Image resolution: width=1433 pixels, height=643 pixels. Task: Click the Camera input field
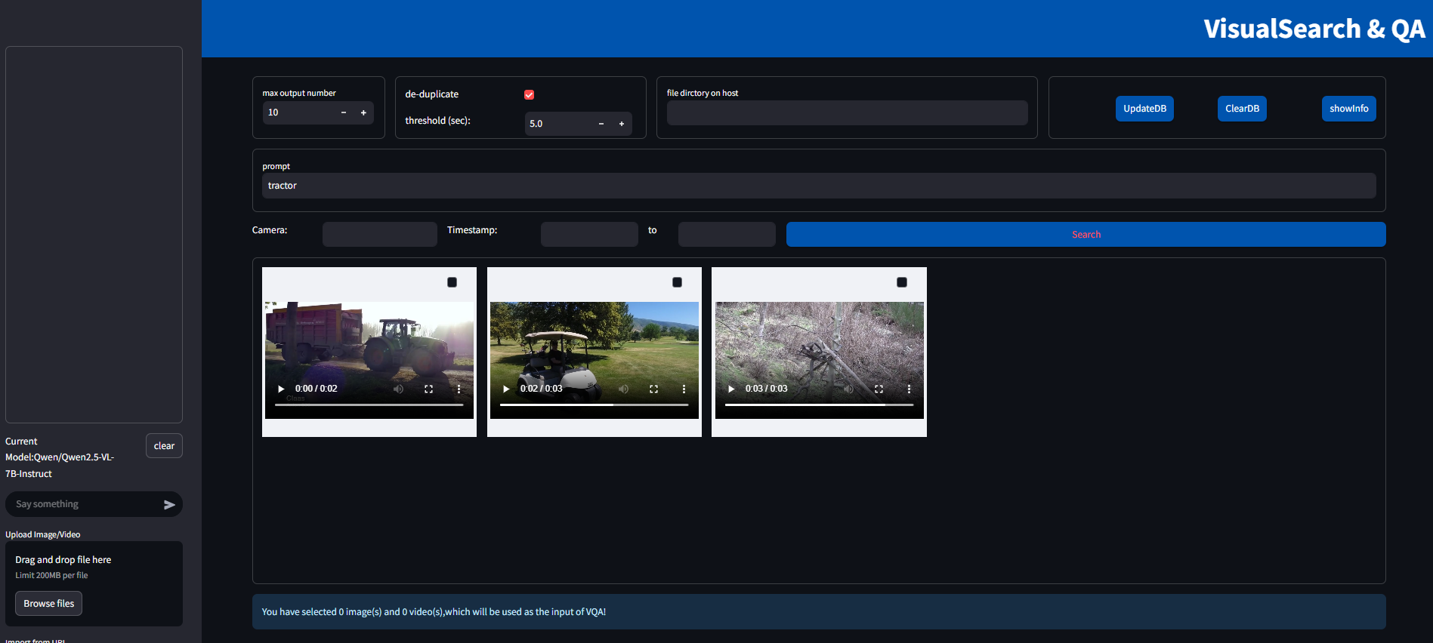click(379, 234)
